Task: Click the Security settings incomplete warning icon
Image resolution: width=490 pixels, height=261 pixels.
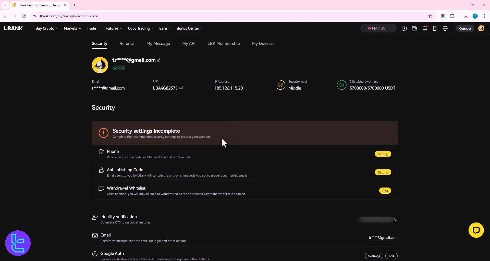Action: click(x=103, y=133)
